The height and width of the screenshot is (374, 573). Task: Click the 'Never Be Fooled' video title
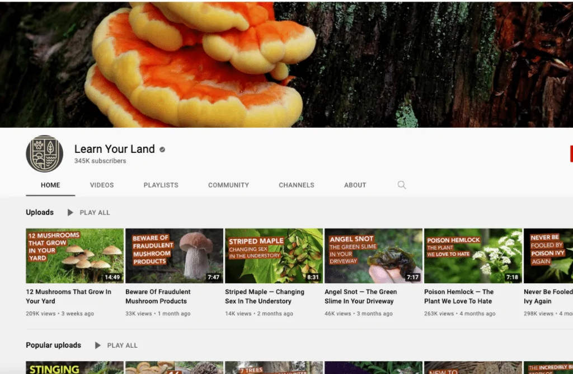[x=548, y=297]
